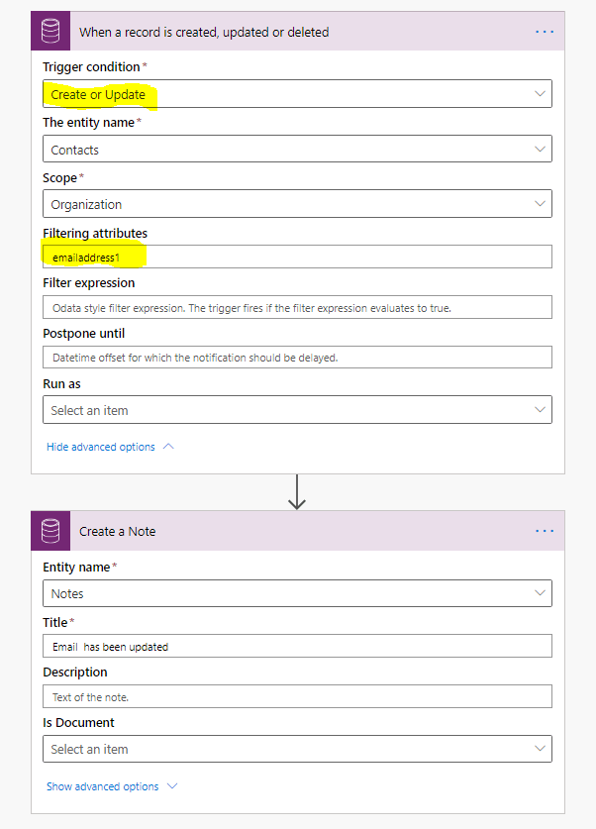
Task: Click the trigger card header title
Action: pos(204,32)
